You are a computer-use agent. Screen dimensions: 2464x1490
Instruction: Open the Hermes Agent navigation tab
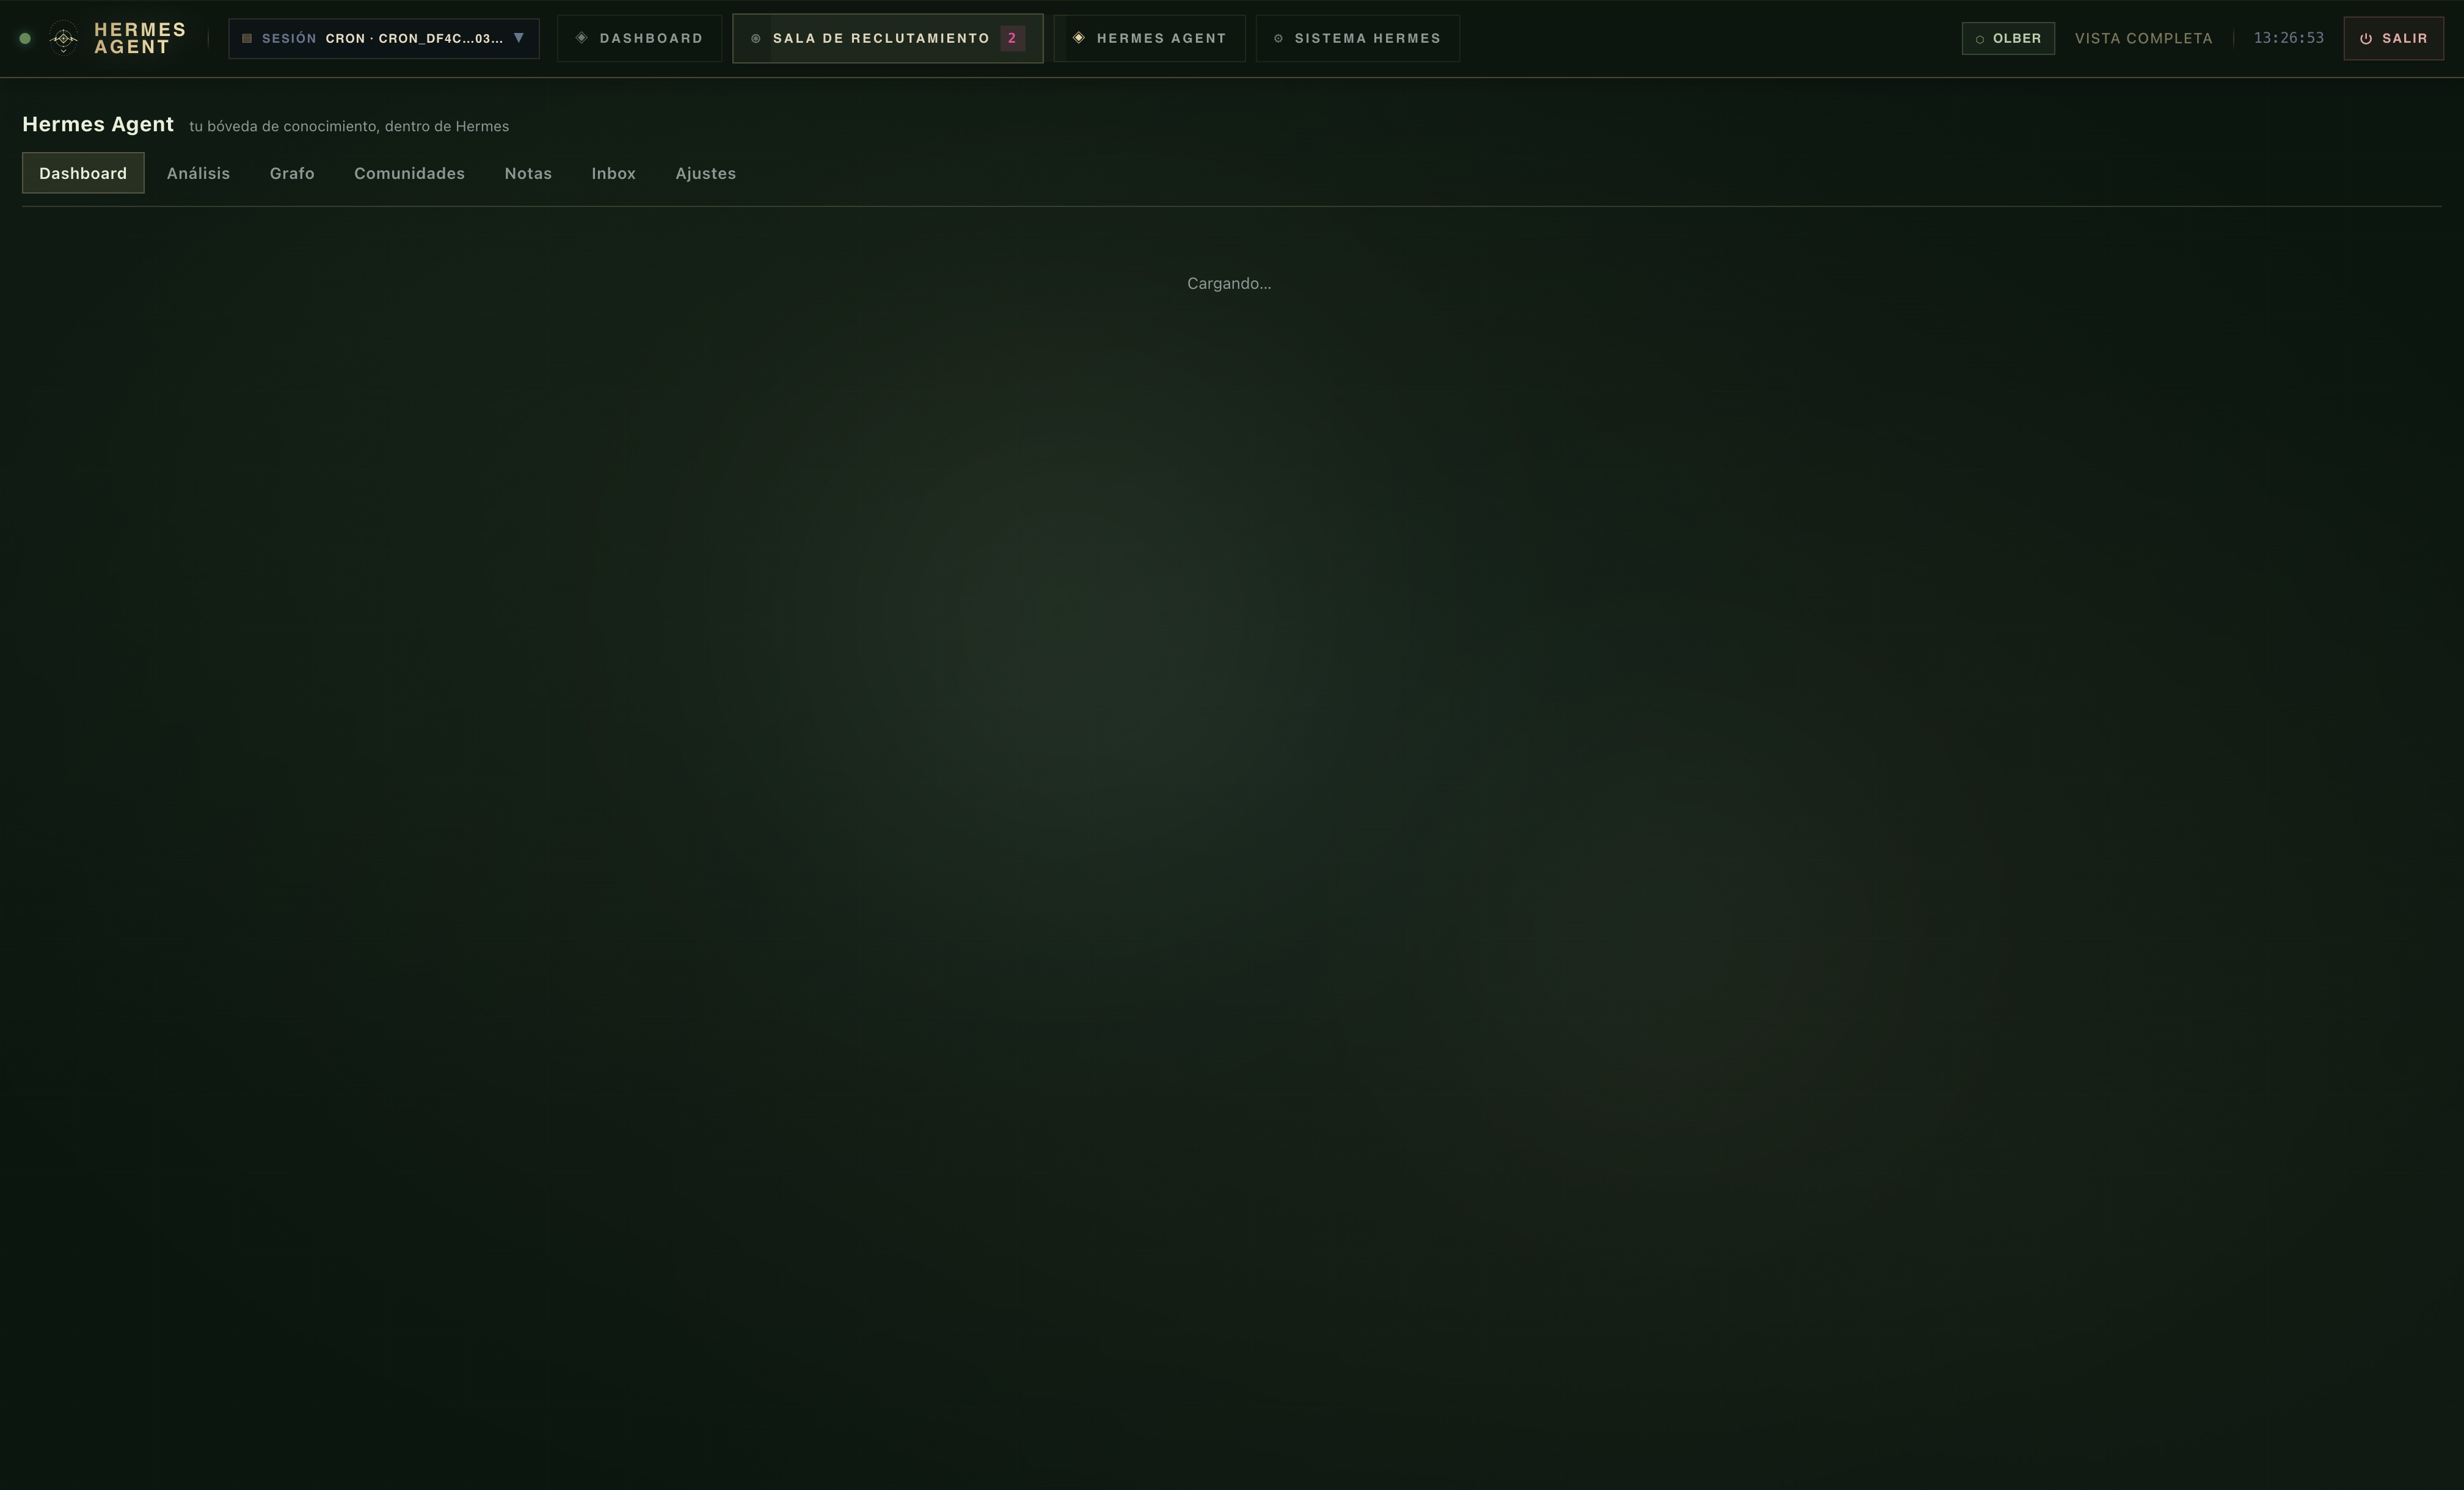(x=1149, y=38)
